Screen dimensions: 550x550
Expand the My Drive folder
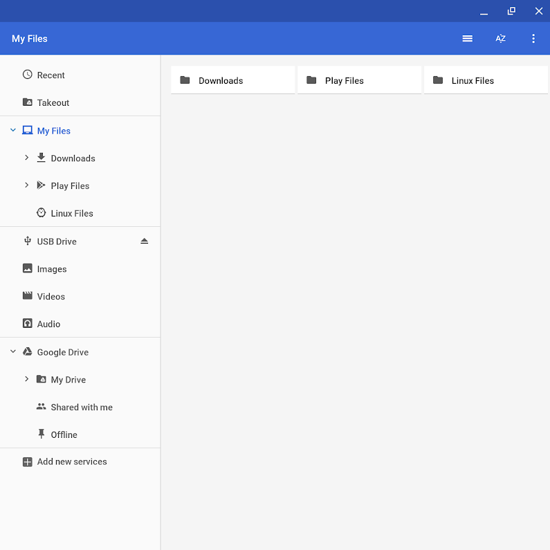27,379
